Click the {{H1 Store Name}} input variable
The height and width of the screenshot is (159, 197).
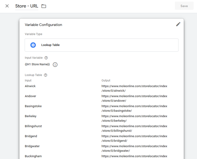coord(37,64)
